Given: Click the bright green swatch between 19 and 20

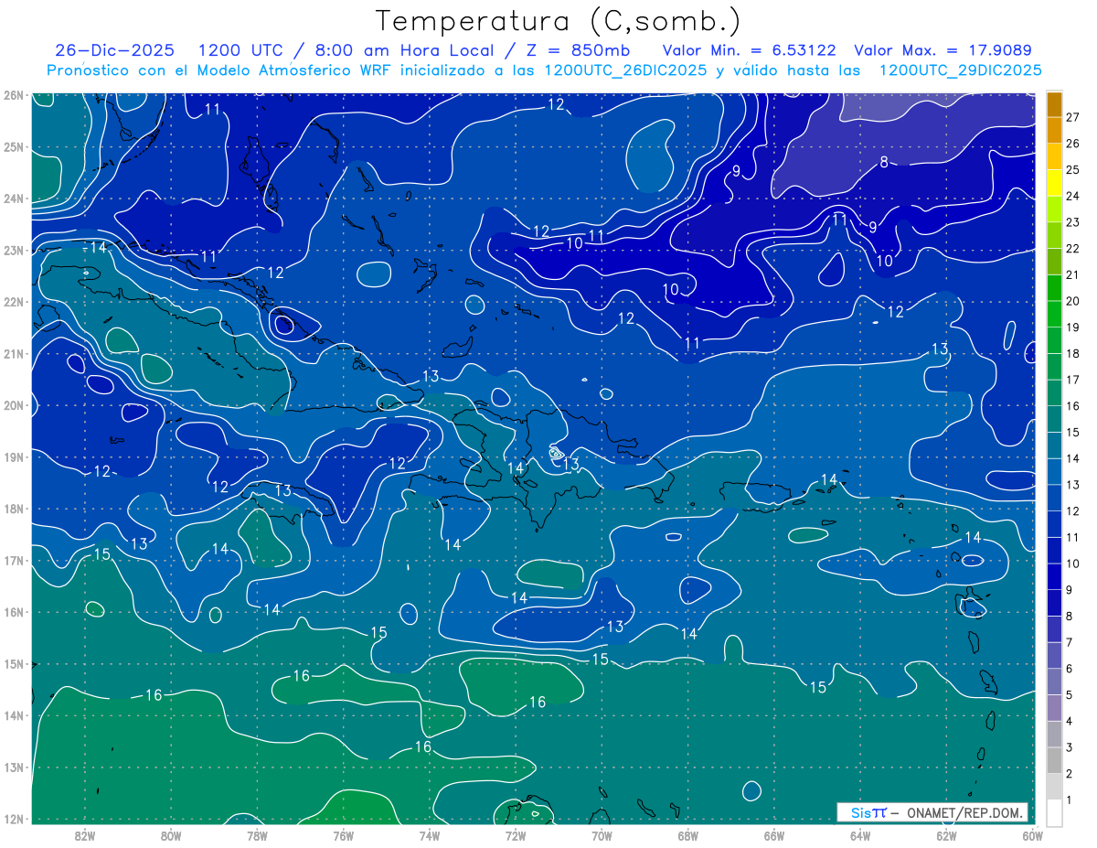Looking at the screenshot, I should coord(1055,314).
